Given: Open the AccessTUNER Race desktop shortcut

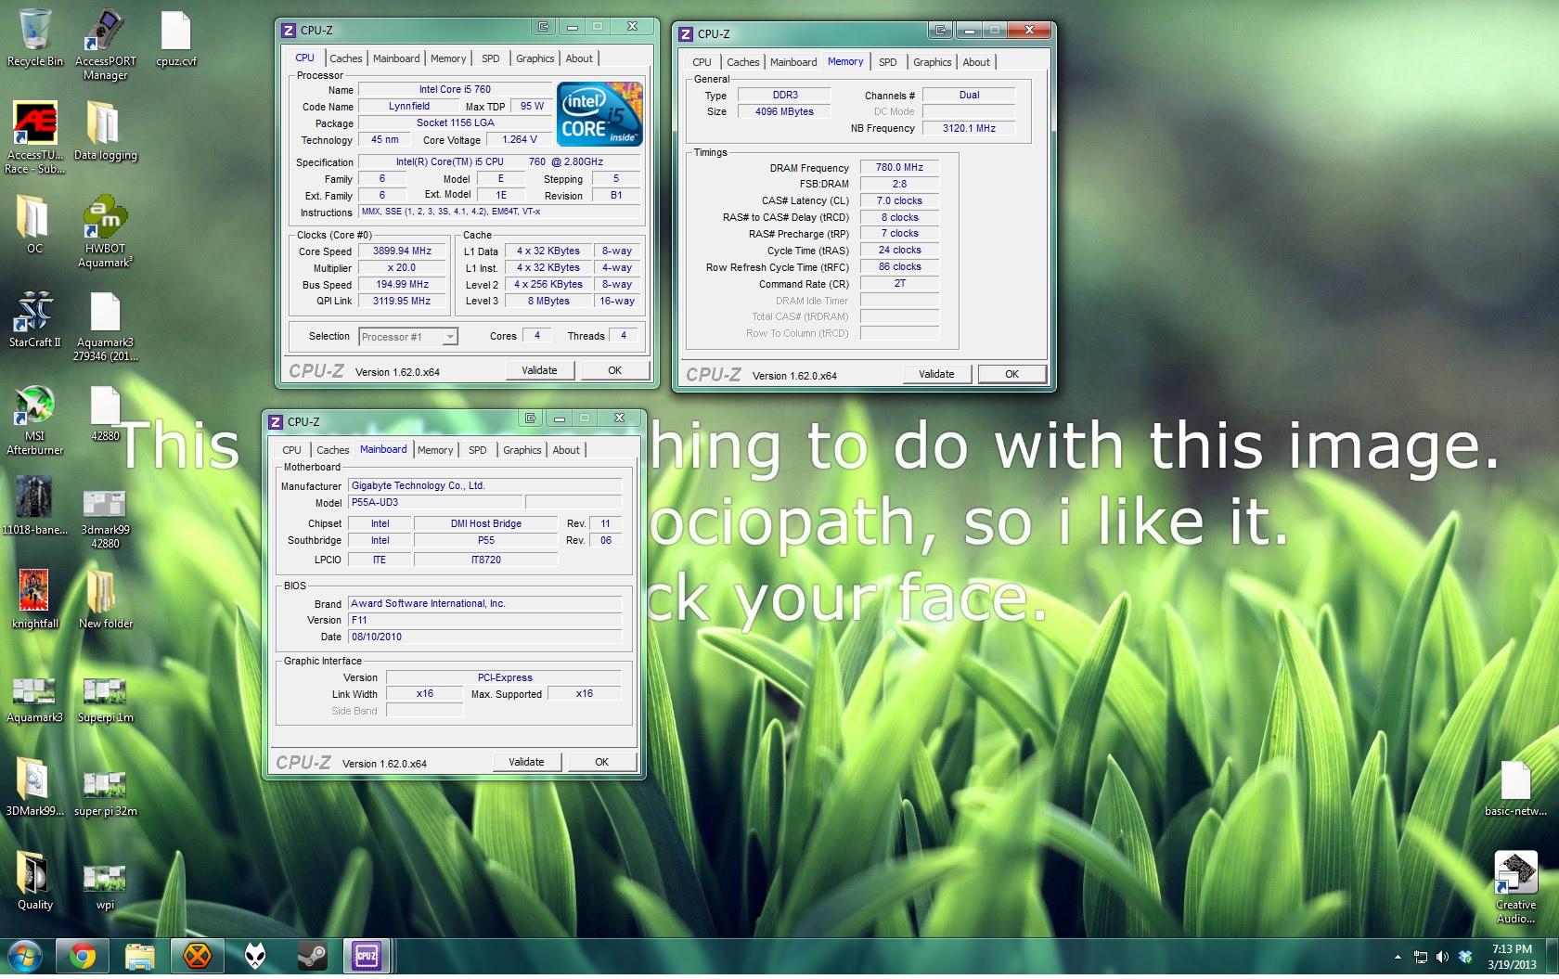Looking at the screenshot, I should pos(34,137).
